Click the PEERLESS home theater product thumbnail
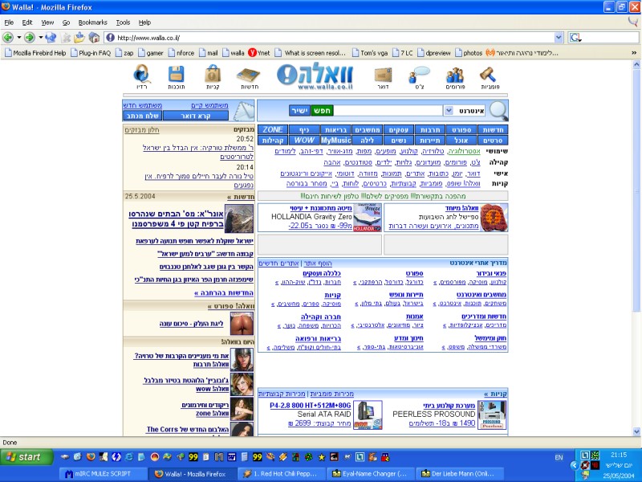This screenshot has width=642, height=482. (492, 415)
